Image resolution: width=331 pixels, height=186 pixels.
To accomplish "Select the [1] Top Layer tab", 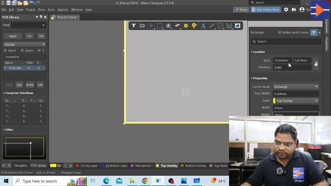I will [86, 166].
